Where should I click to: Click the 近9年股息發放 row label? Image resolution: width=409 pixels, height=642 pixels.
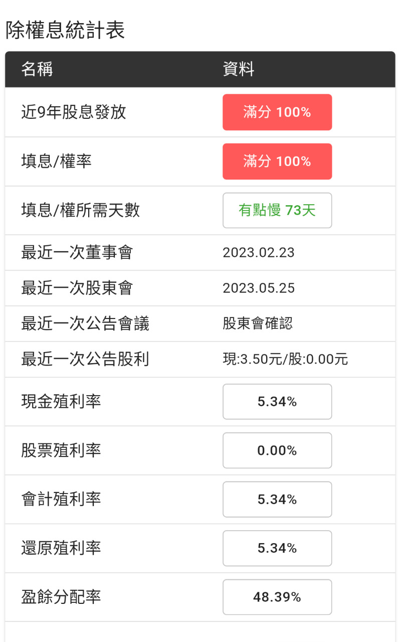pyautogui.click(x=74, y=112)
